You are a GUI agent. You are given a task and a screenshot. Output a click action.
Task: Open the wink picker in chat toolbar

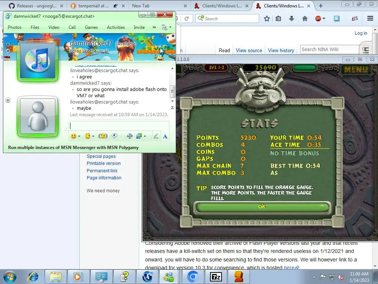pos(87,136)
